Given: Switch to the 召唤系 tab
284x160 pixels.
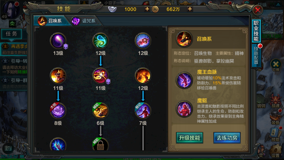Looking at the screenshot, I should point(50,21).
